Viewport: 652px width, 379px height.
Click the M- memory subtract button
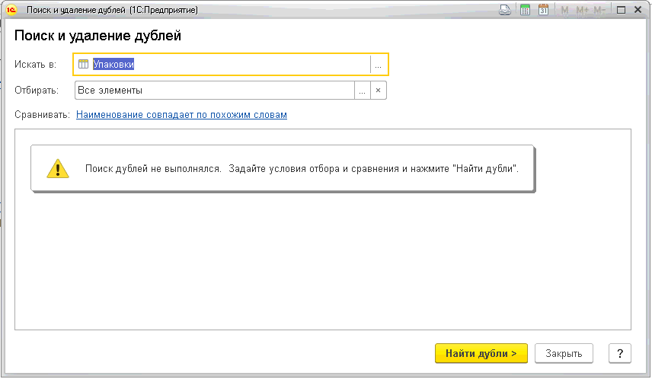tap(599, 10)
